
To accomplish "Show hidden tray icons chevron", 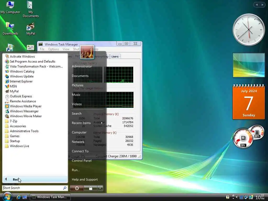I will pyautogui.click(x=237, y=197).
